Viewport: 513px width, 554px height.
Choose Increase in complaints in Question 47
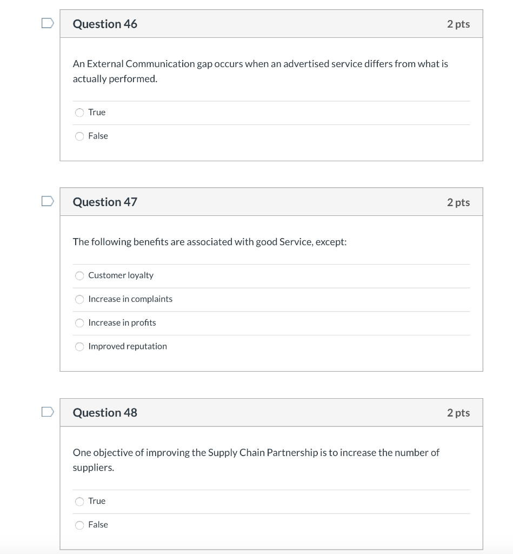(x=79, y=299)
